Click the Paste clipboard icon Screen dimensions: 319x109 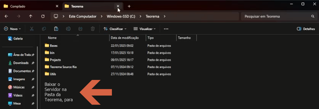pos(56,29)
